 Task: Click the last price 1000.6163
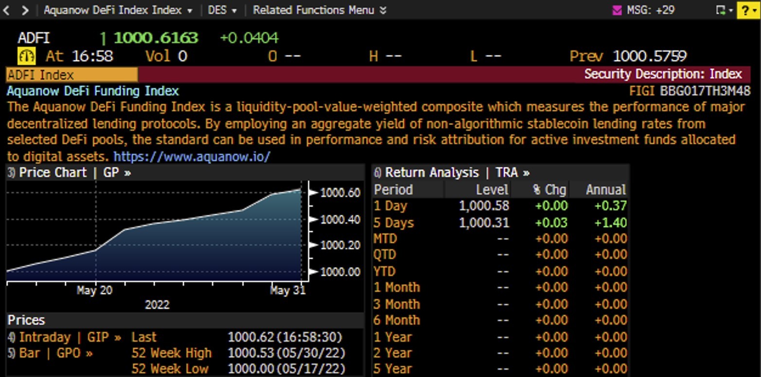coord(156,37)
